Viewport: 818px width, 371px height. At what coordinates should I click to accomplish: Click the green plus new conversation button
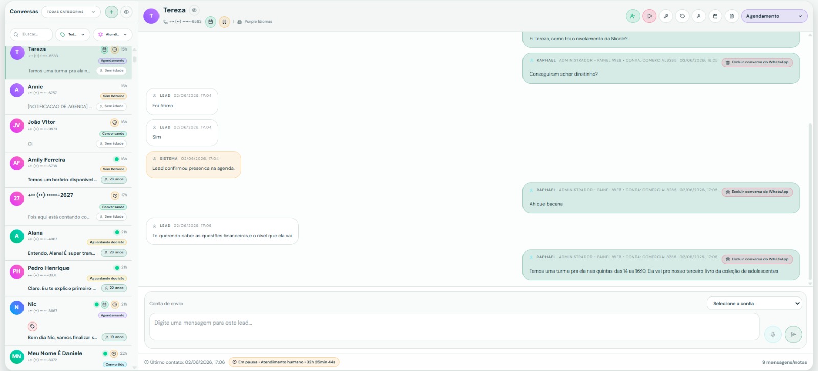pyautogui.click(x=111, y=12)
